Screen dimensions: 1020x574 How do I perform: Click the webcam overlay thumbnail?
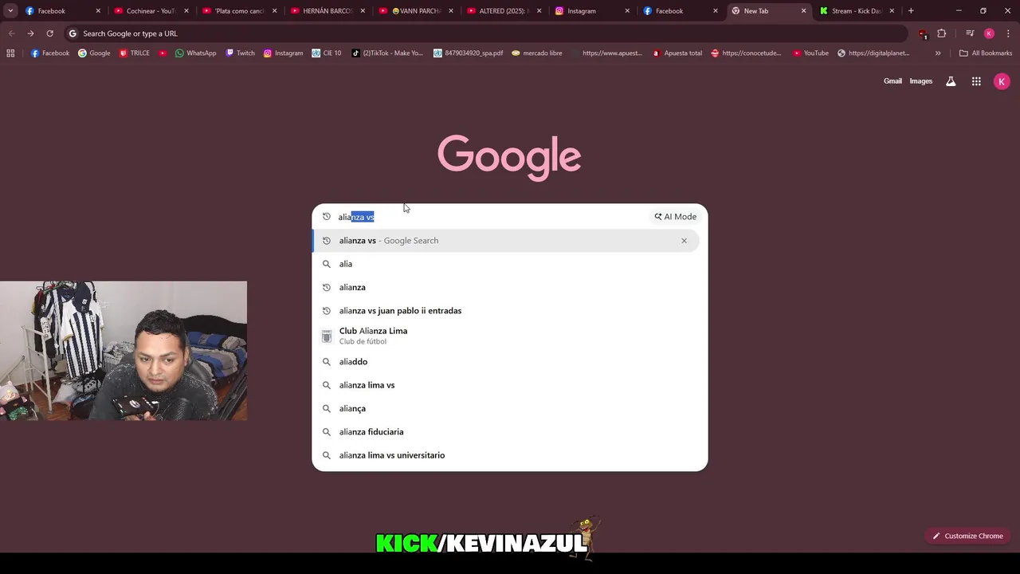[x=124, y=351]
